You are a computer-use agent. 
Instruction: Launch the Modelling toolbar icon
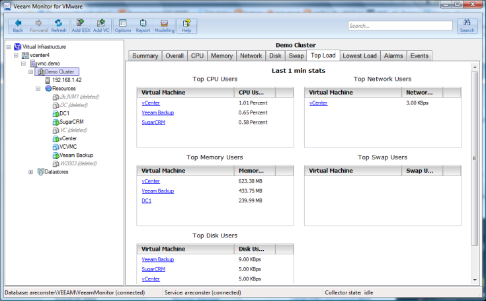tap(165, 26)
